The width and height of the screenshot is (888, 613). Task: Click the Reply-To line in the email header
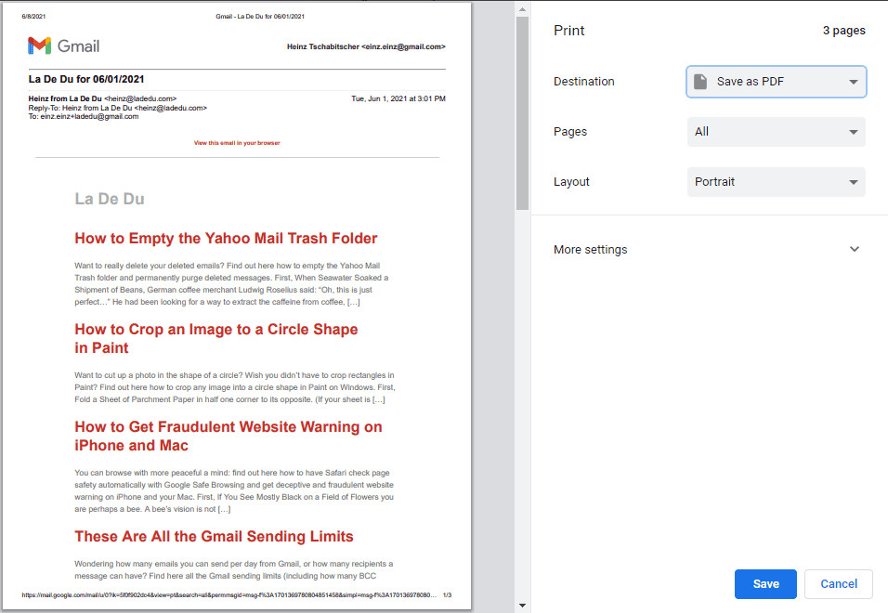tap(118, 108)
